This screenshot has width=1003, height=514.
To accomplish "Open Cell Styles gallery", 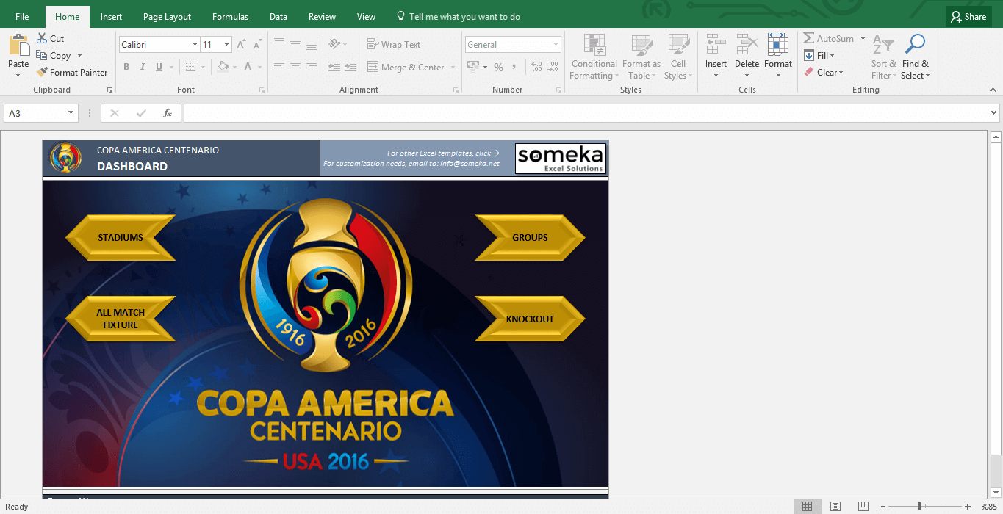I will [x=677, y=57].
